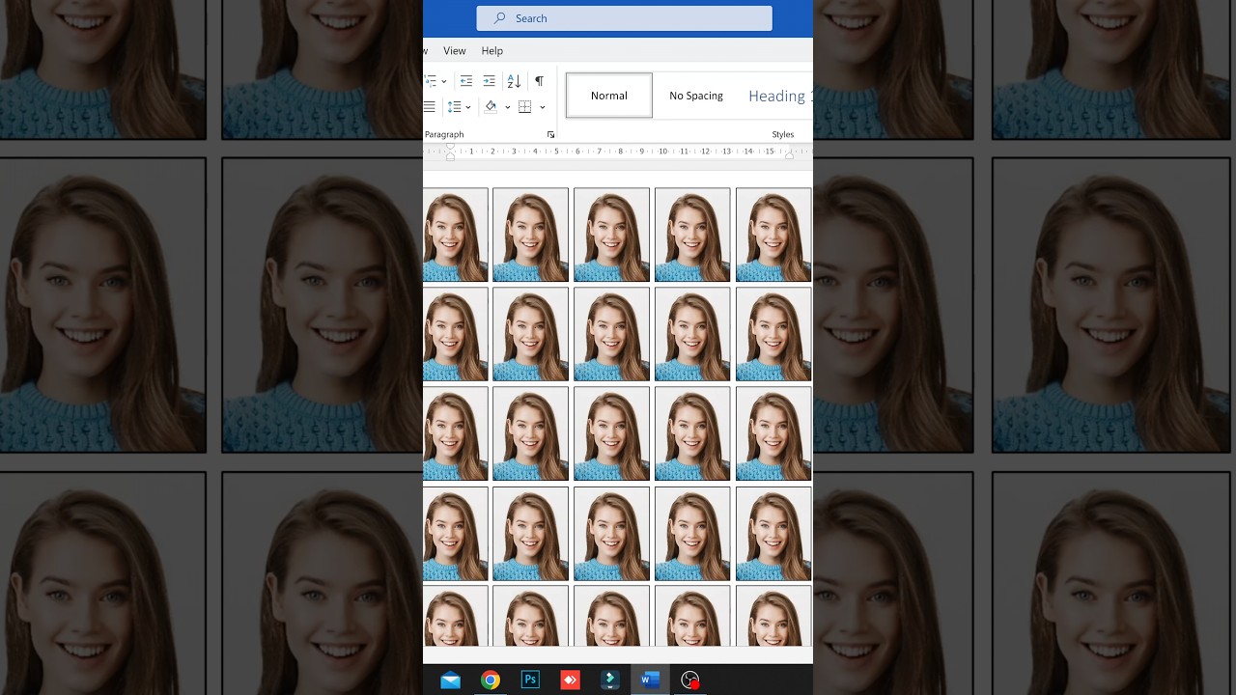Open AnyDesk from the taskbar

[x=570, y=681]
